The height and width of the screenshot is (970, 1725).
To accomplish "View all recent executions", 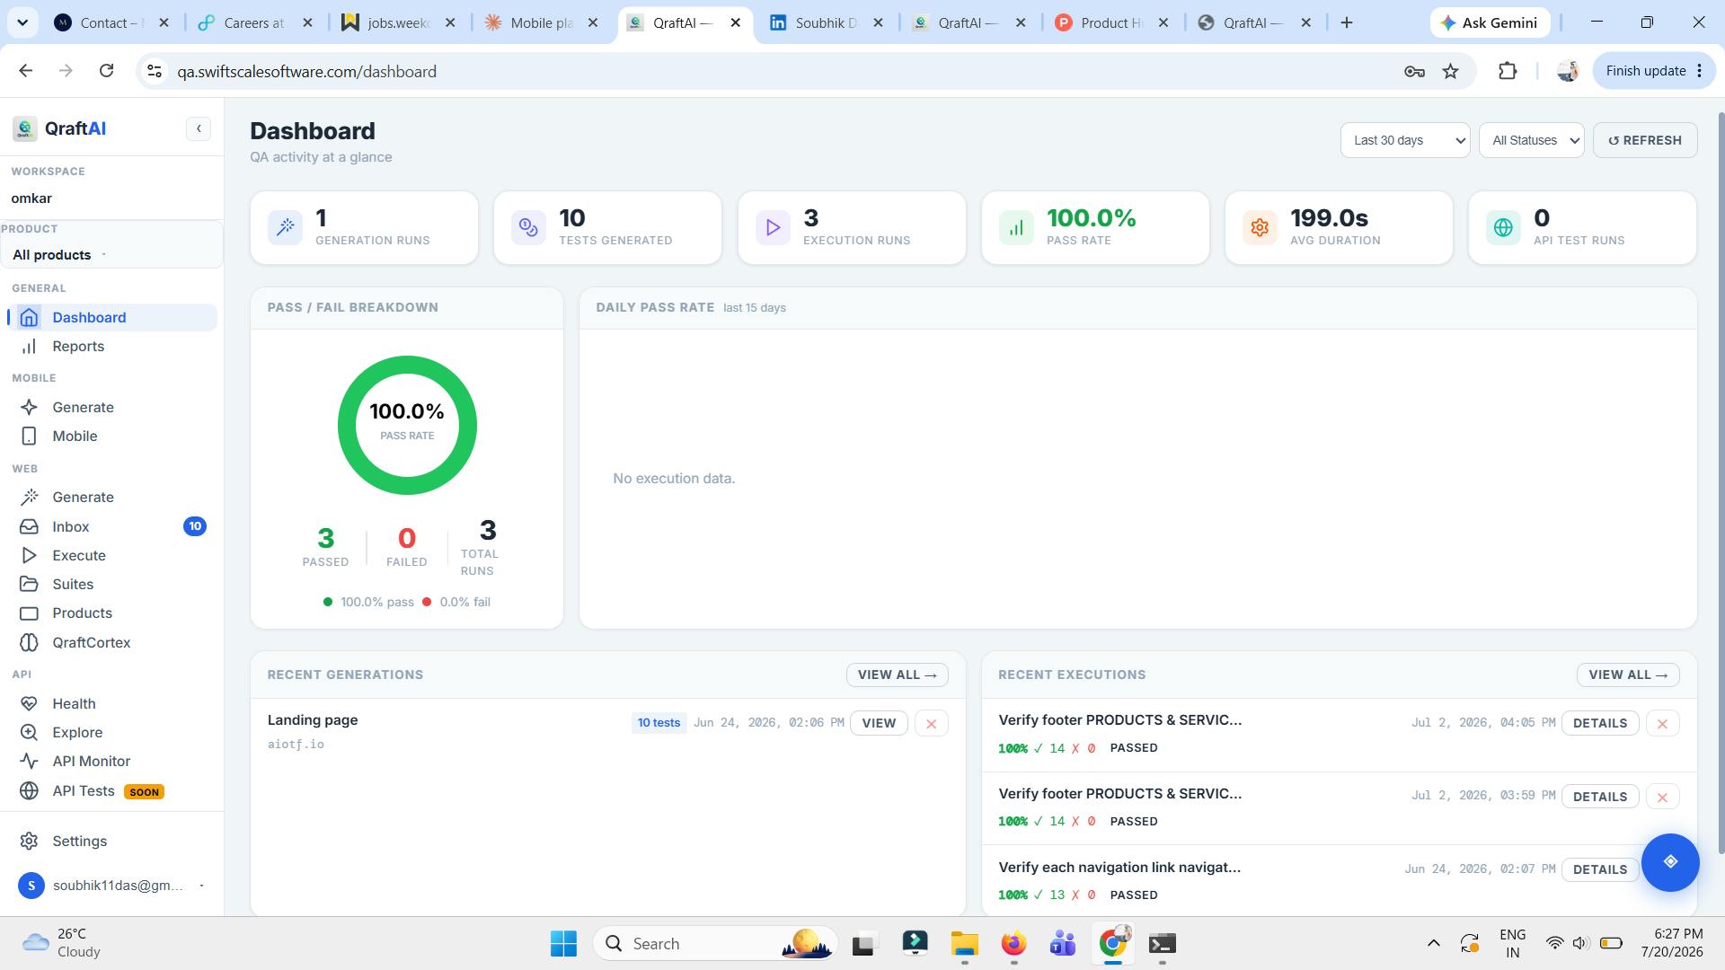I will point(1627,675).
